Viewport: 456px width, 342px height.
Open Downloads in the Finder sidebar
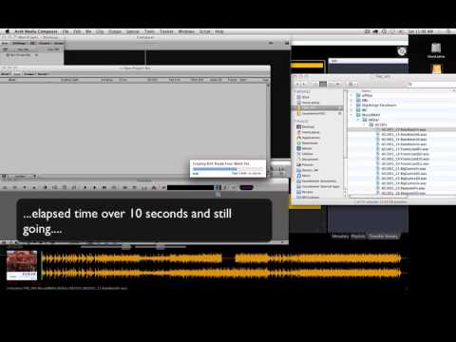pyautogui.click(x=307, y=143)
